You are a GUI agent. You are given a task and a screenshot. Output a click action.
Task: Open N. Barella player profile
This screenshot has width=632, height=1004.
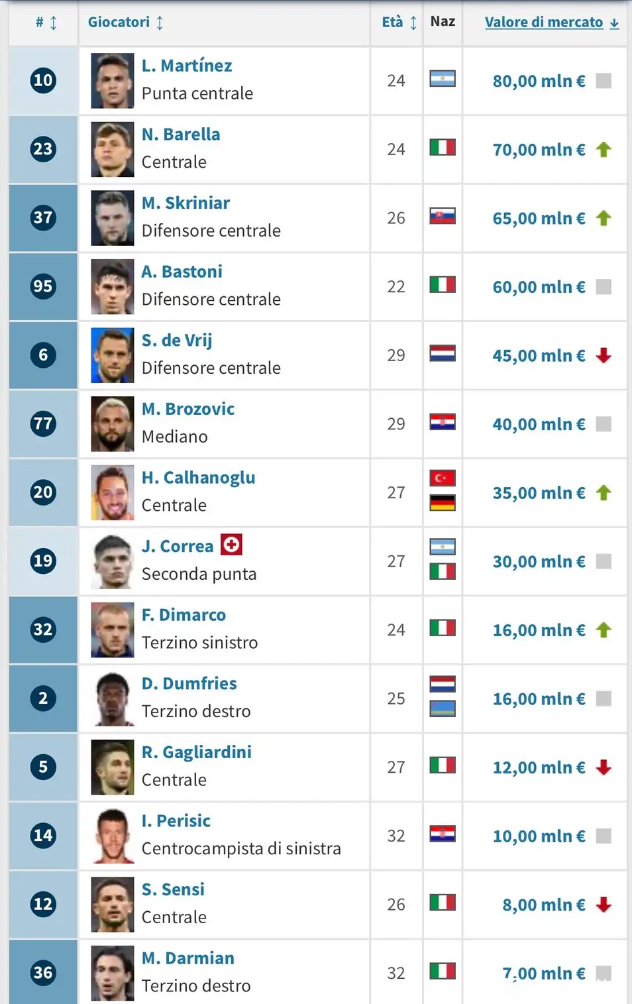pos(180,135)
